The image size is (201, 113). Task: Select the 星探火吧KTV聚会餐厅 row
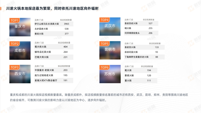[x=54, y=81]
